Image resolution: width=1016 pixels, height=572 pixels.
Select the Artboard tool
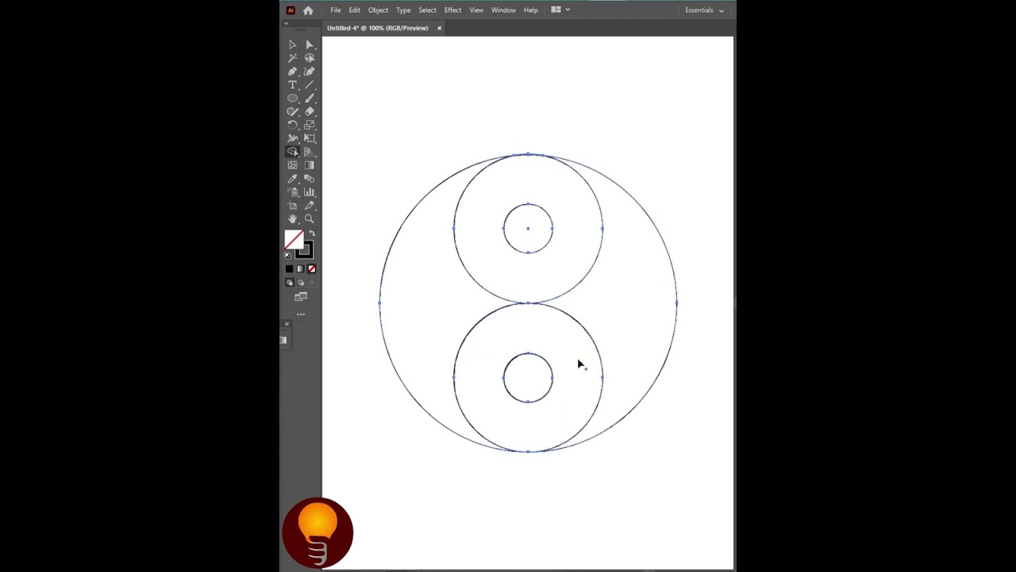coord(292,206)
